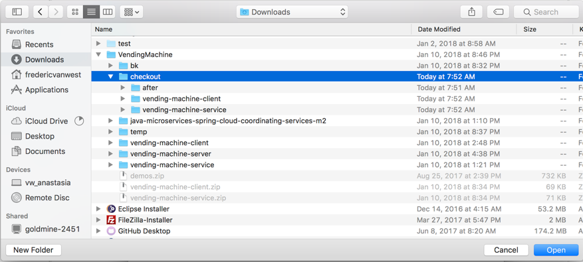Image resolution: width=583 pixels, height=262 pixels.
Task: Click the New Folder button
Action: (x=33, y=250)
